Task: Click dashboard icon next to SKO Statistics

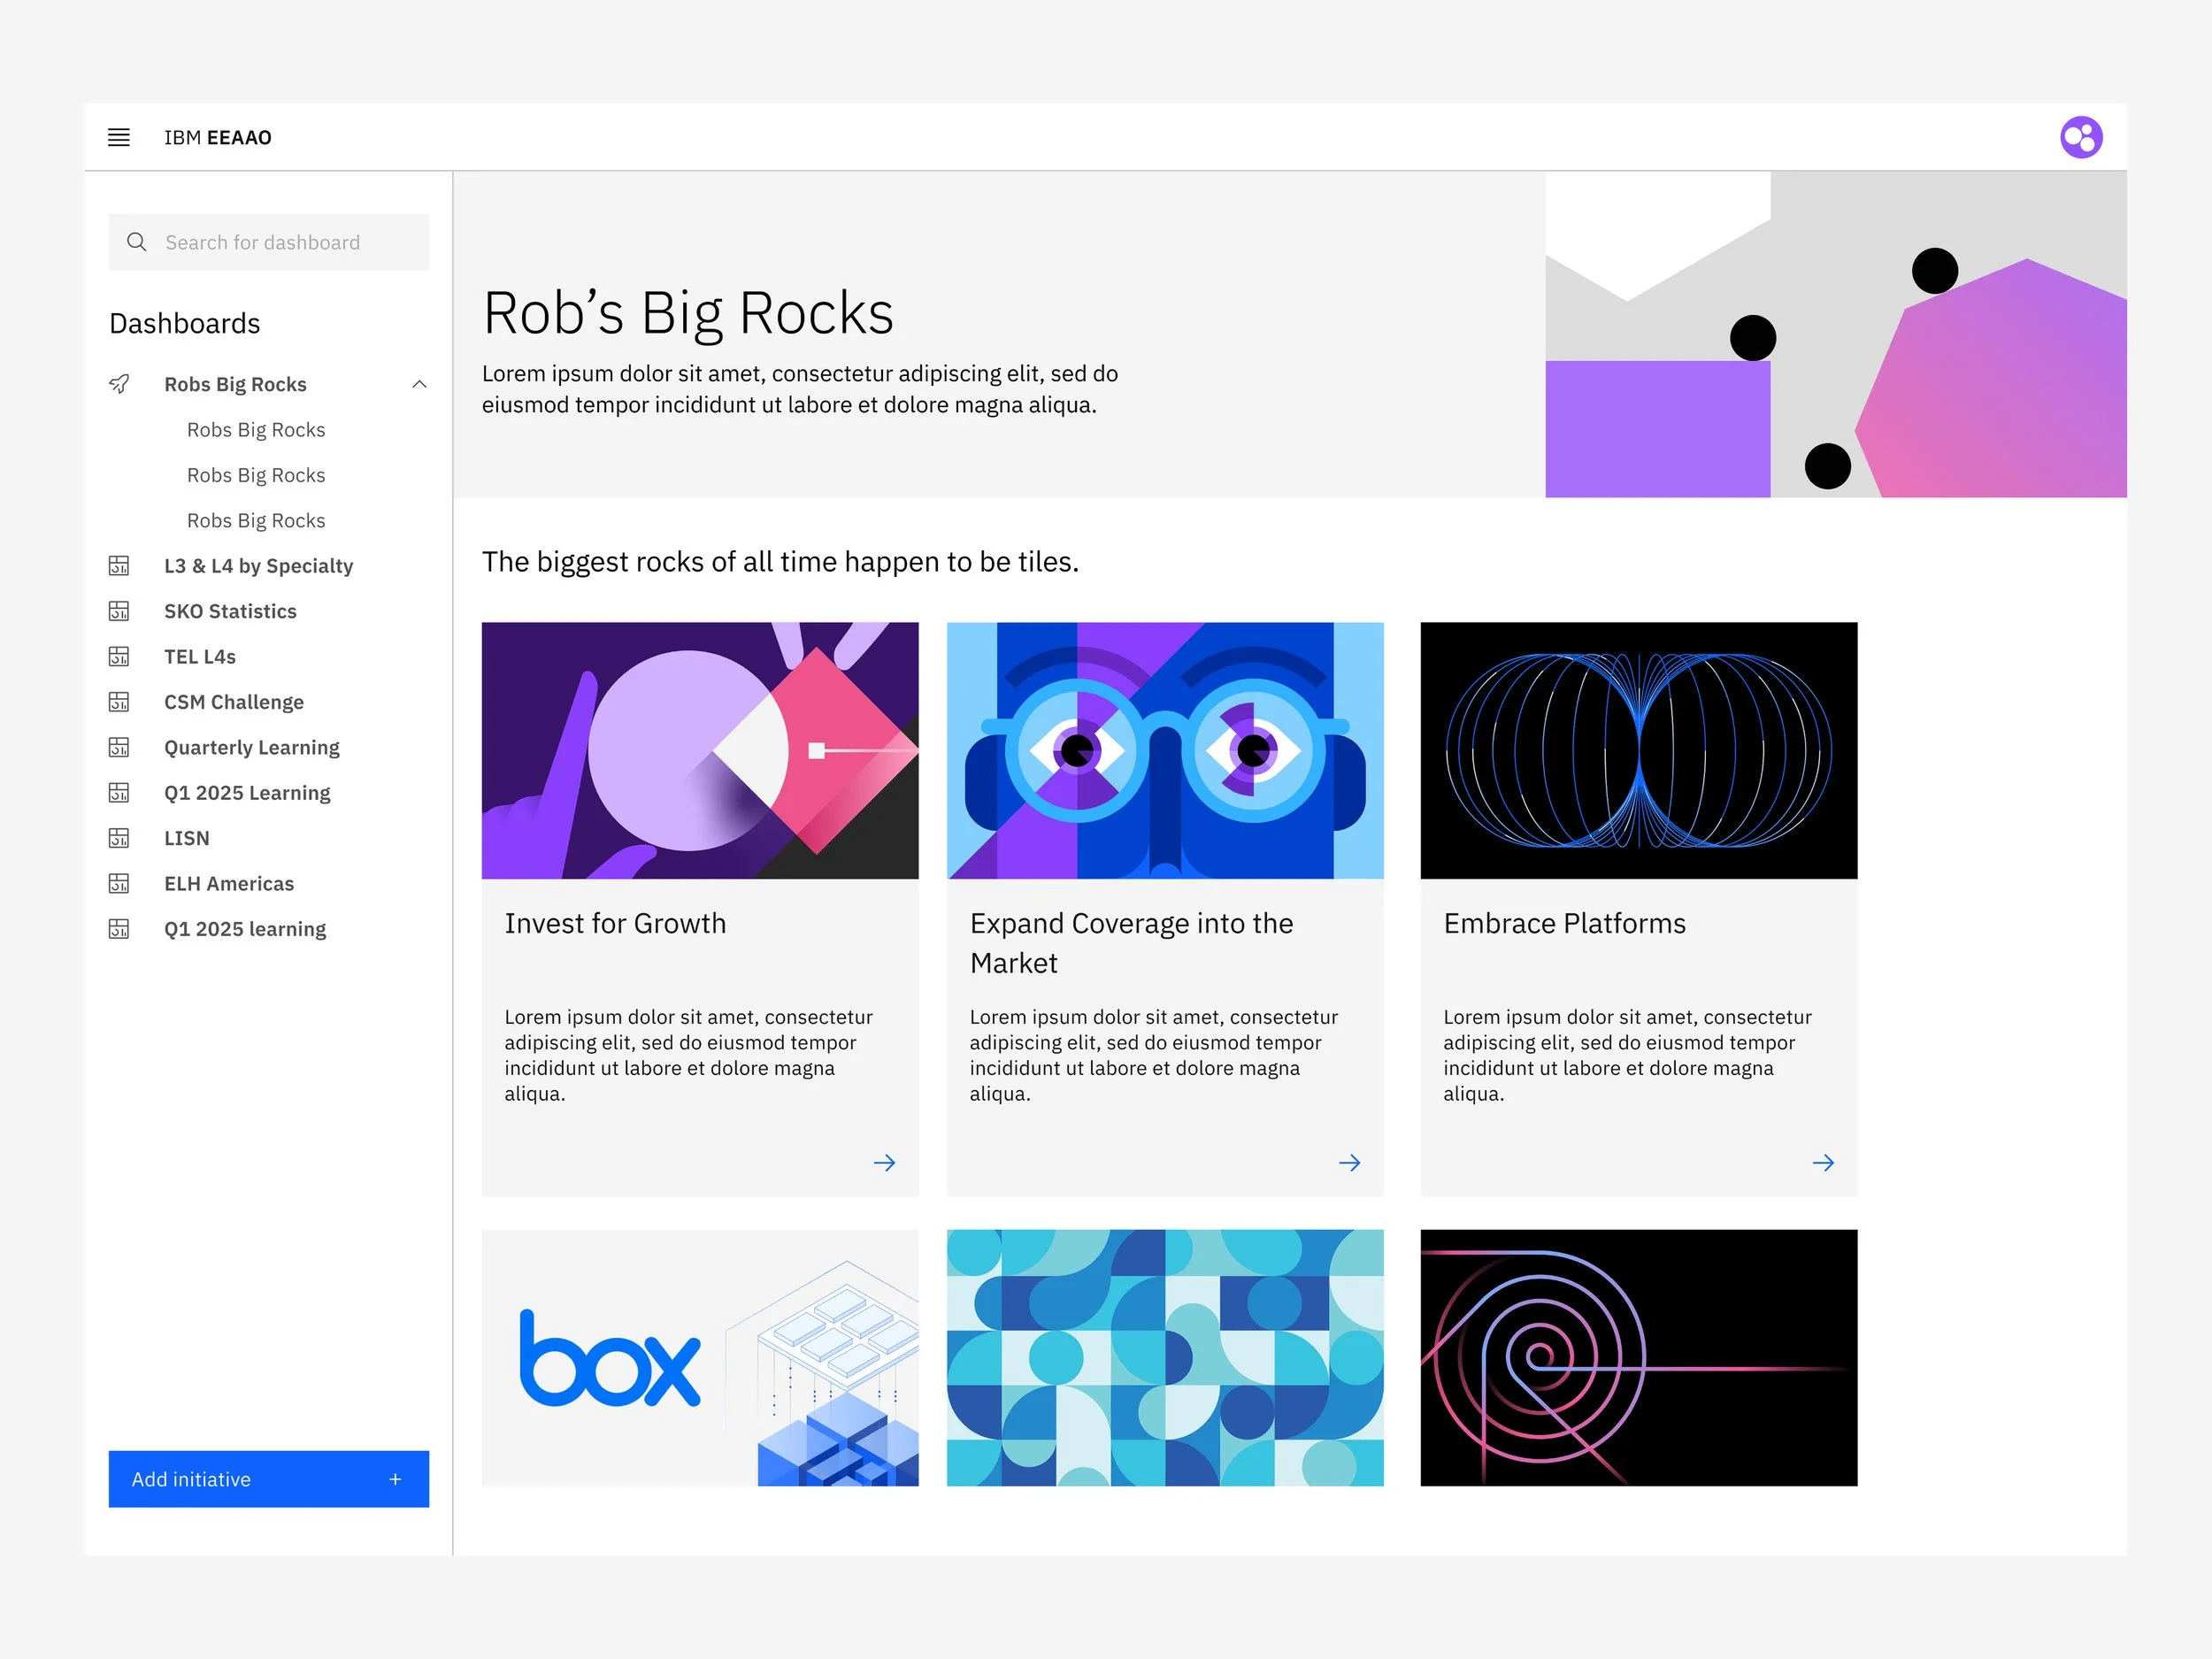Action: tap(119, 611)
